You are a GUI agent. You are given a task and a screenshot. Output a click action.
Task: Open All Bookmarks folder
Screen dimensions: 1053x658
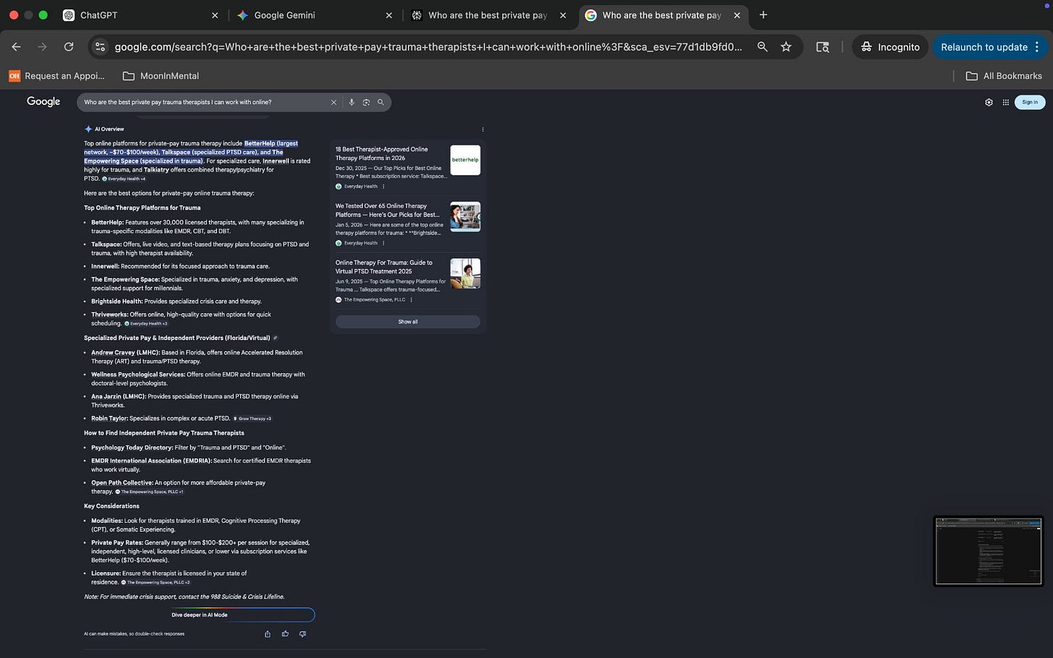[1004, 76]
